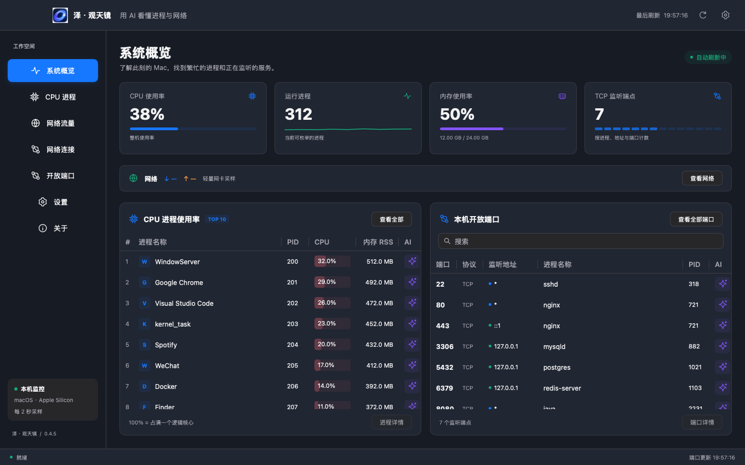
Task: Click the AI sparkle icon for Docker
Action: coord(412,386)
